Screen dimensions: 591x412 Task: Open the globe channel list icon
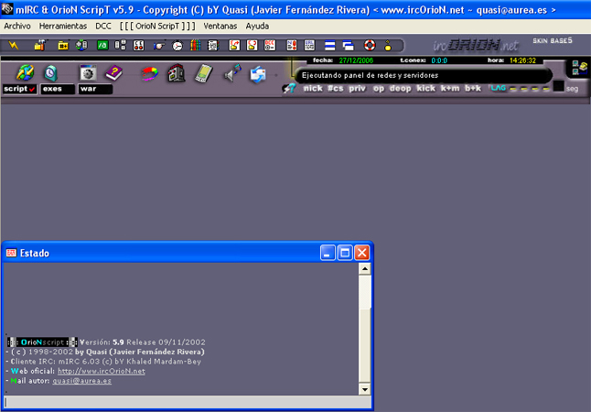pyautogui.click(x=81, y=45)
